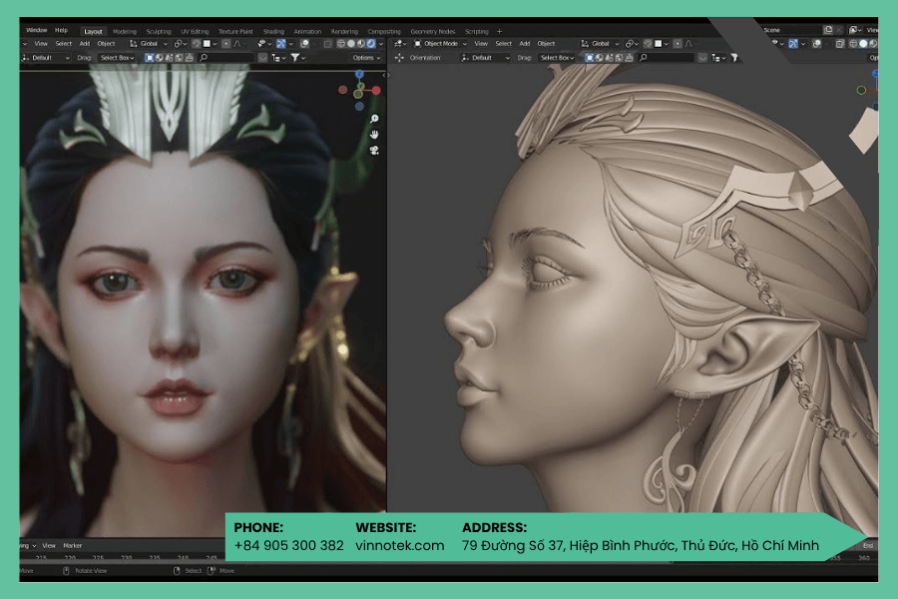Open the Select Box drag dropdown on left
The width and height of the screenshot is (898, 599).
[x=117, y=57]
